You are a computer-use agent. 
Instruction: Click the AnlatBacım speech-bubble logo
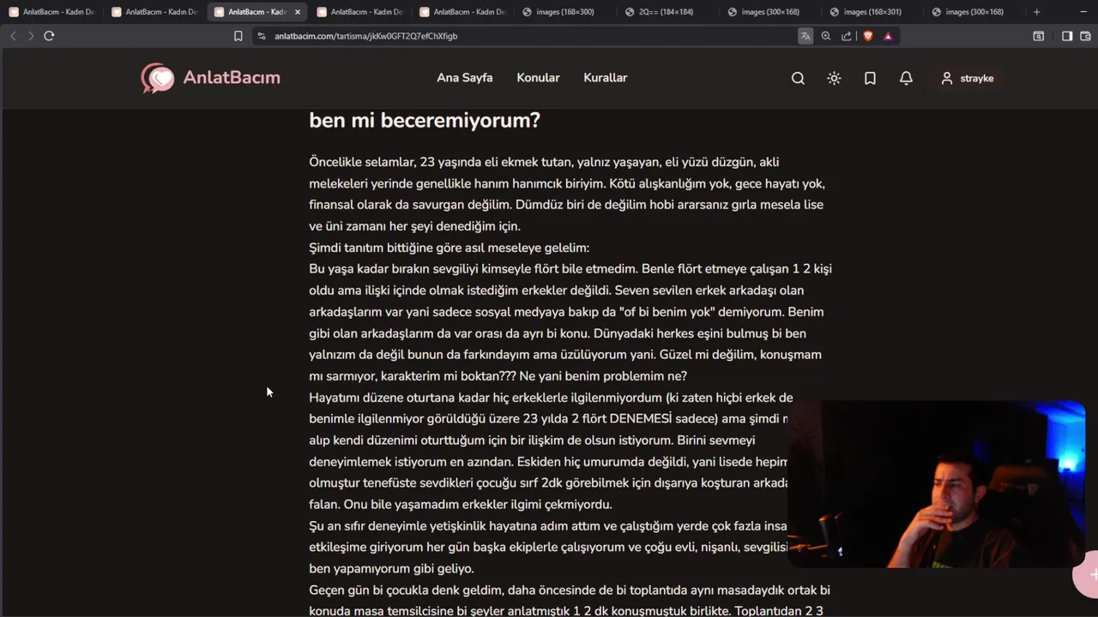click(157, 78)
